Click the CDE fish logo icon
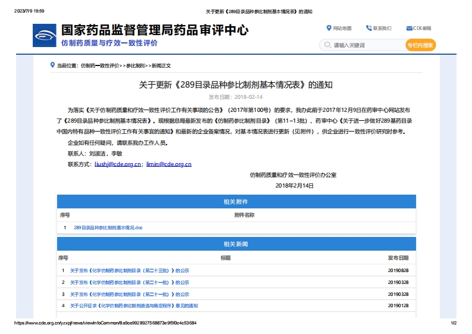 click(x=45, y=35)
